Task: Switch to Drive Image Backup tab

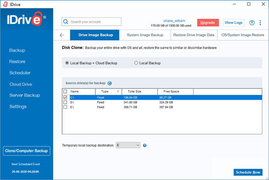Action: pyautogui.click(x=94, y=35)
